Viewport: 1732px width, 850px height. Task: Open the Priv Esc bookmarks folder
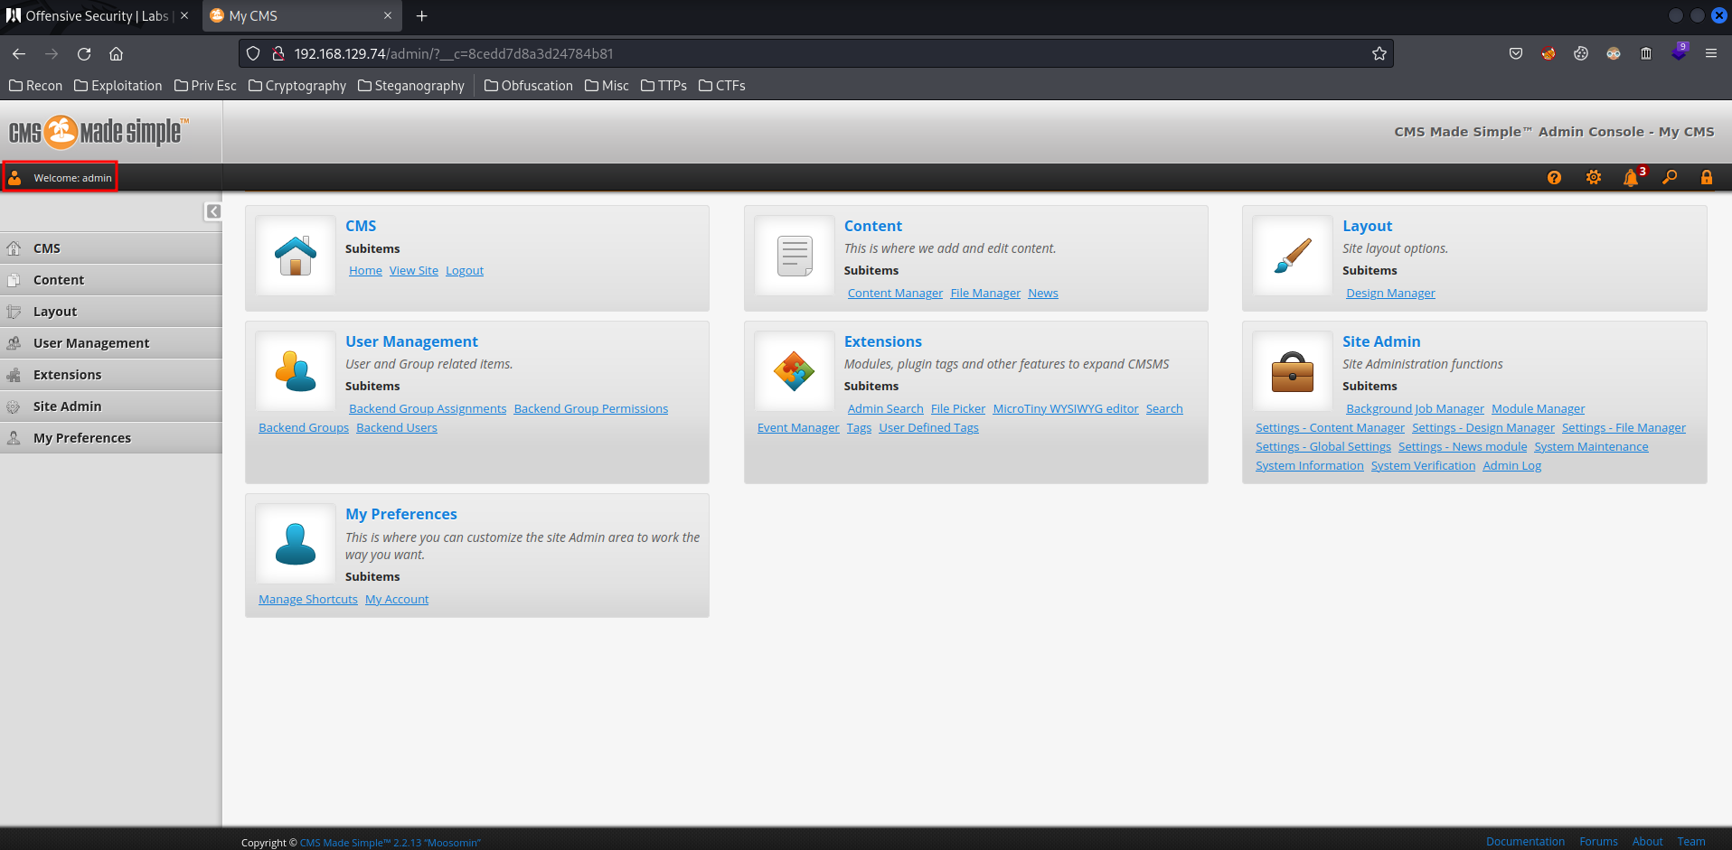coord(205,86)
